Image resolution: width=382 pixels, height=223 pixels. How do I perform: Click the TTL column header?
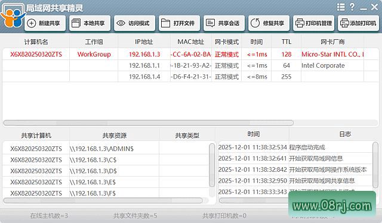point(286,42)
